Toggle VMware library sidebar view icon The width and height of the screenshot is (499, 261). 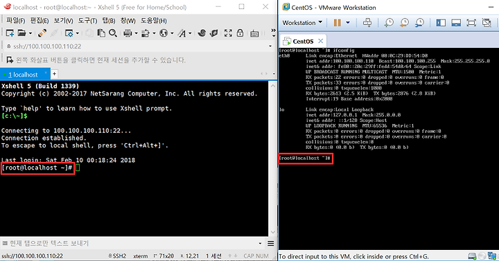coord(441,23)
